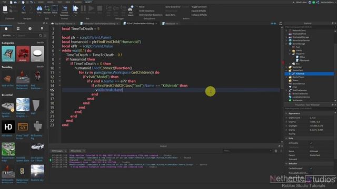Screen dimensions: 337x189
Task: Click the Name property value Killstreak
Action: click(314, 151)
